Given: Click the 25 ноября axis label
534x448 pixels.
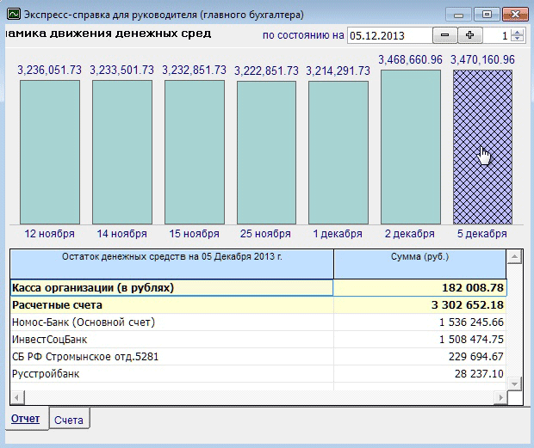Looking at the screenshot, I should [265, 234].
